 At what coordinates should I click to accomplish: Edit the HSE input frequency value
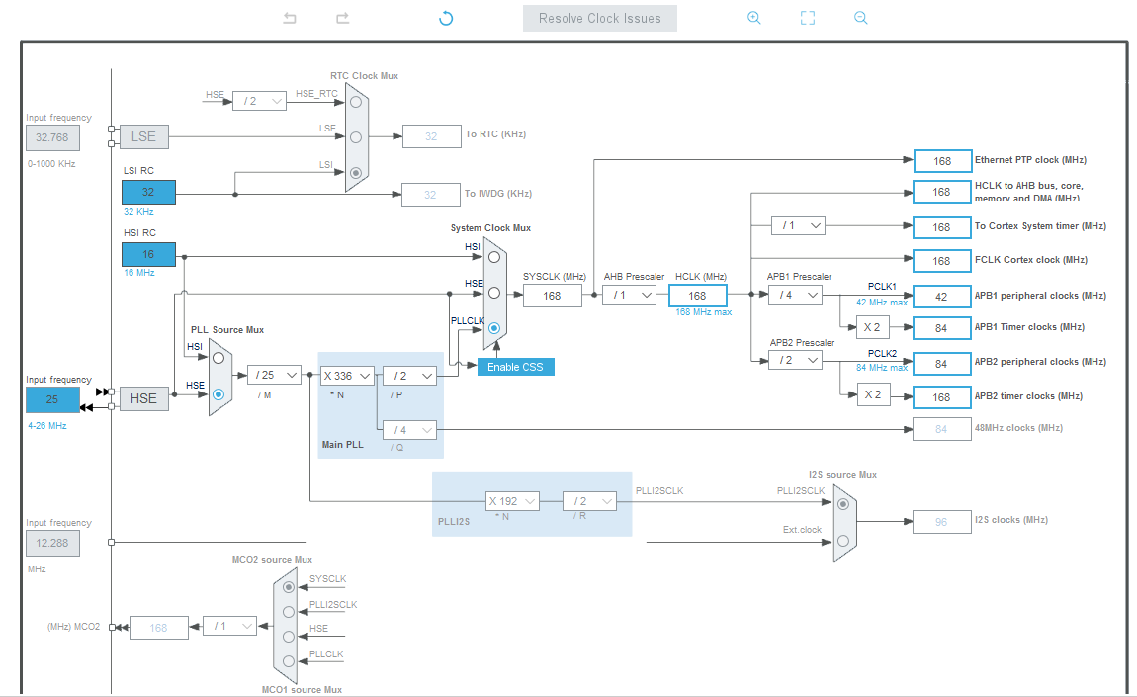pyautogui.click(x=51, y=399)
